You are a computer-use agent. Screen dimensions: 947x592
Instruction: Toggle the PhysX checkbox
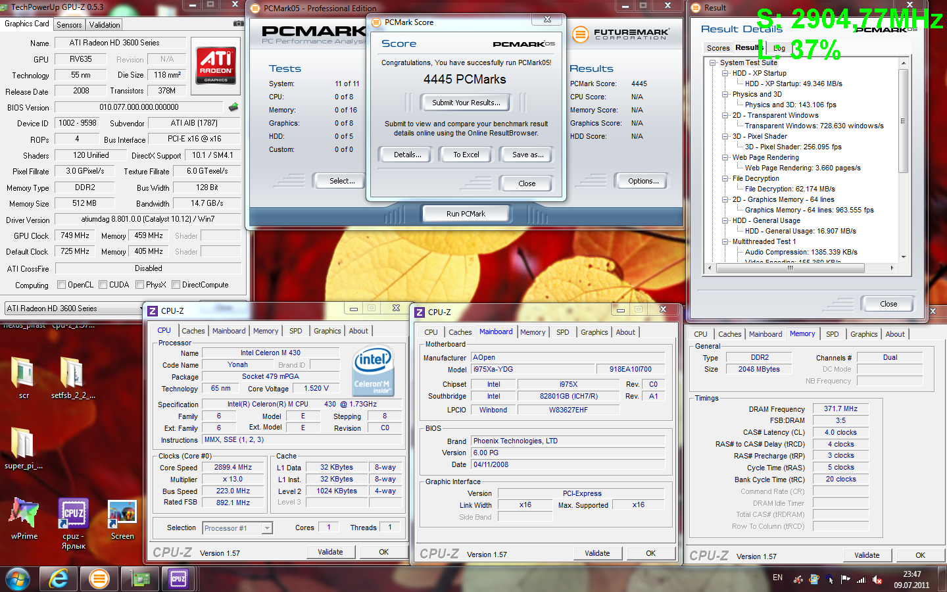pos(139,285)
